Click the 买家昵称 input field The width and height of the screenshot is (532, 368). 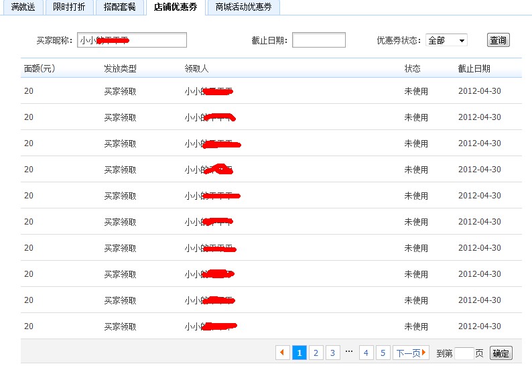coord(131,40)
